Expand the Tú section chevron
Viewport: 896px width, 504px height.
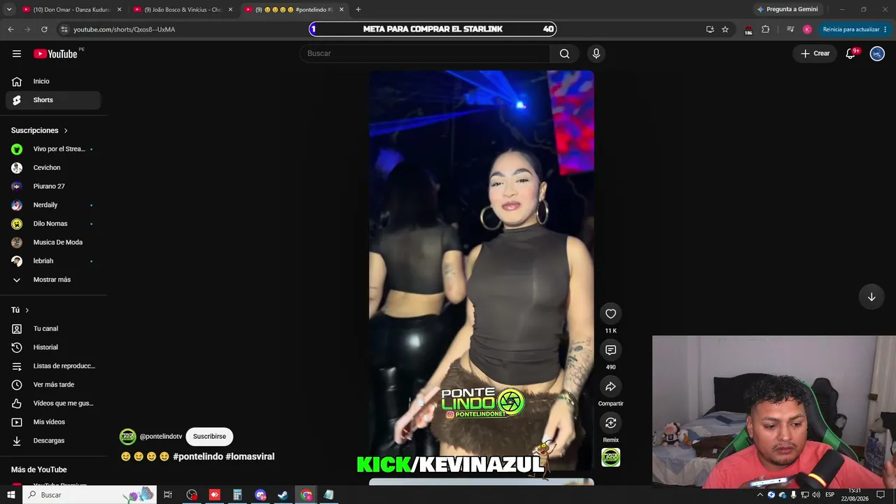(x=27, y=310)
